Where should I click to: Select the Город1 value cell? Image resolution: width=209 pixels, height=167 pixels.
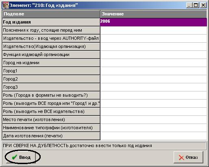pyautogui.click(x=153, y=71)
